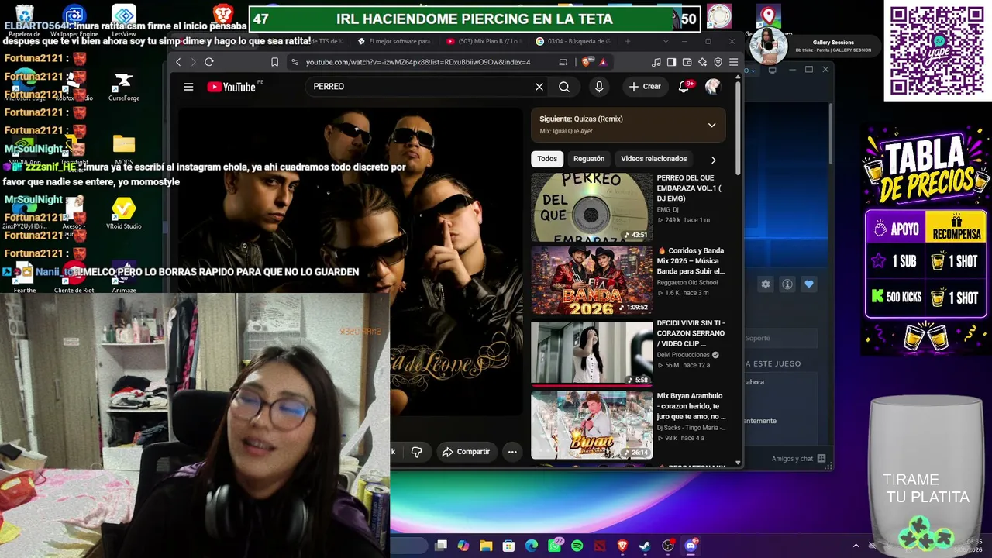Start voice search with the microphone

[x=599, y=87]
